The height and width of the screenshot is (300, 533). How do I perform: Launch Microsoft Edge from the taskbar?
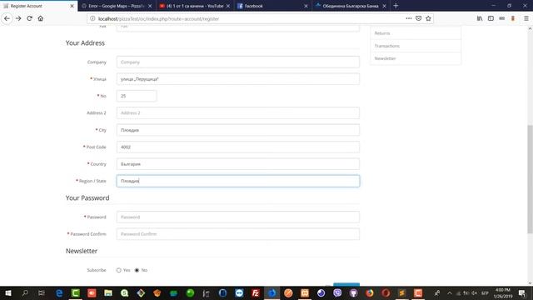59,292
